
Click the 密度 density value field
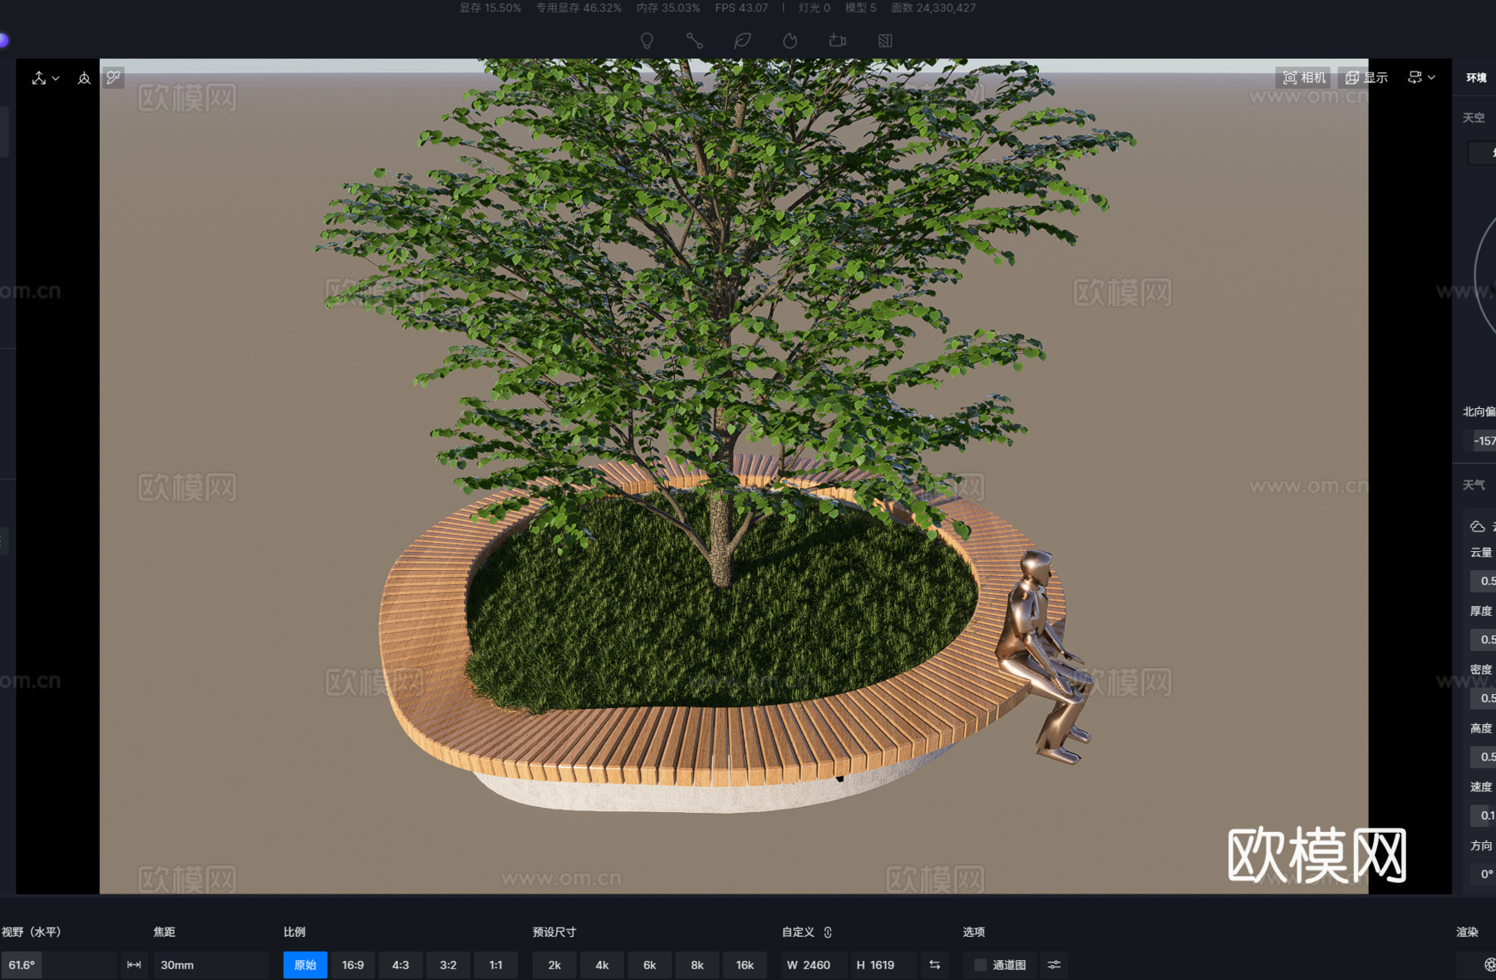[x=1484, y=698]
